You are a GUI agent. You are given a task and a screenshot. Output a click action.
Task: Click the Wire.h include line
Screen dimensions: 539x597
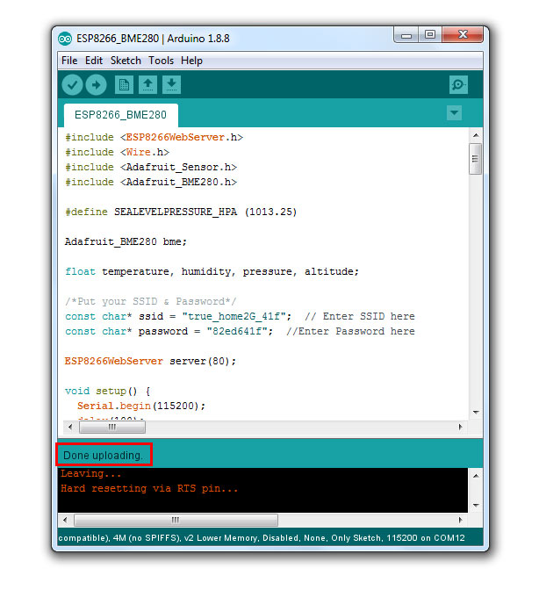117,152
